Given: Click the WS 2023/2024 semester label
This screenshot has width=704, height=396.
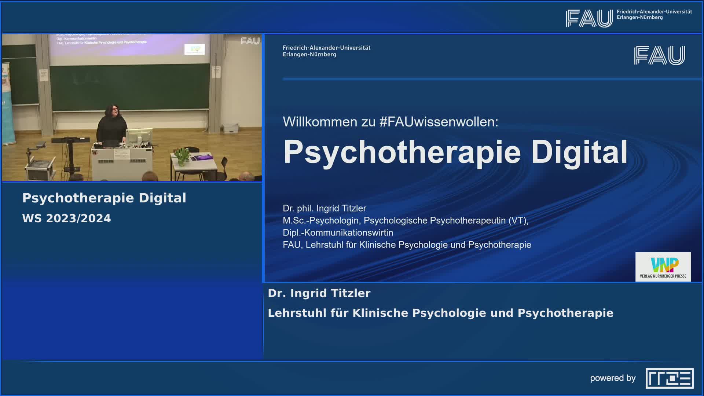Looking at the screenshot, I should tap(66, 219).
